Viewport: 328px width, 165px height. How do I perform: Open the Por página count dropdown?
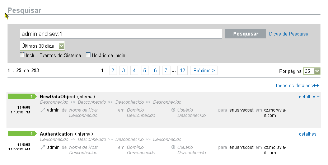(x=312, y=71)
